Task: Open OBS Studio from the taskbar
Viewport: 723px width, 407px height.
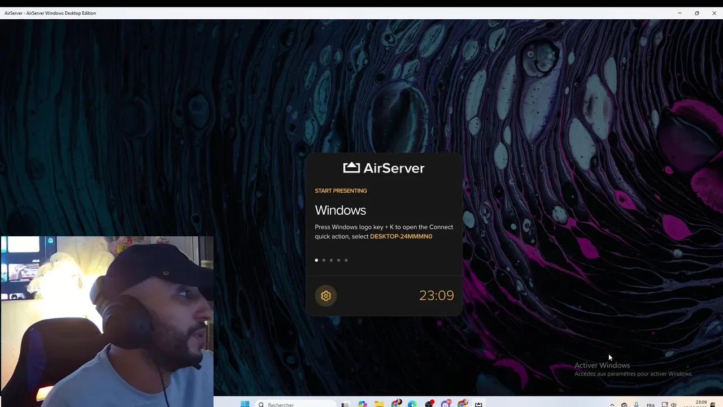Action: (429, 404)
